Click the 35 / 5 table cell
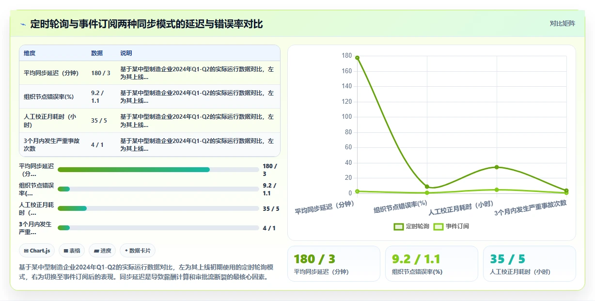This screenshot has height=301, width=595. point(101,121)
